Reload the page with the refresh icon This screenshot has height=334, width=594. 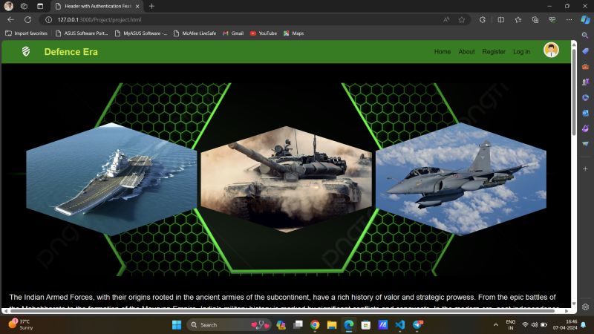coord(27,20)
